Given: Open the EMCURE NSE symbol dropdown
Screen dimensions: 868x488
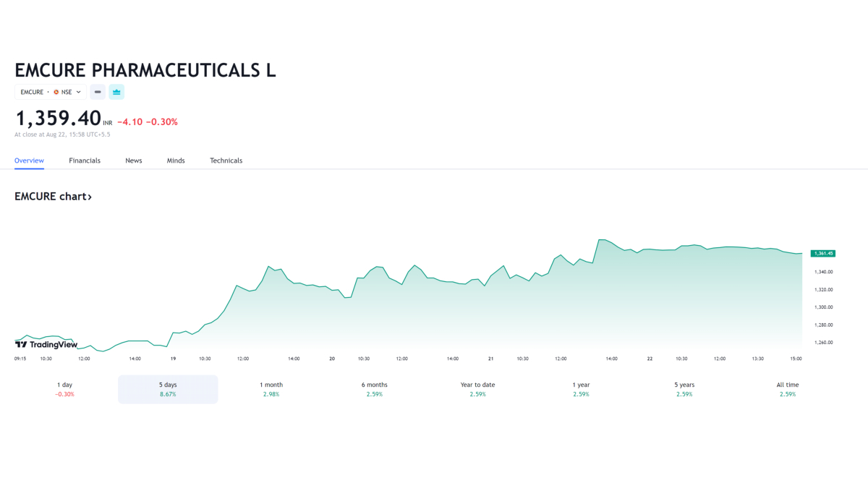Looking at the screenshot, I should [x=51, y=92].
